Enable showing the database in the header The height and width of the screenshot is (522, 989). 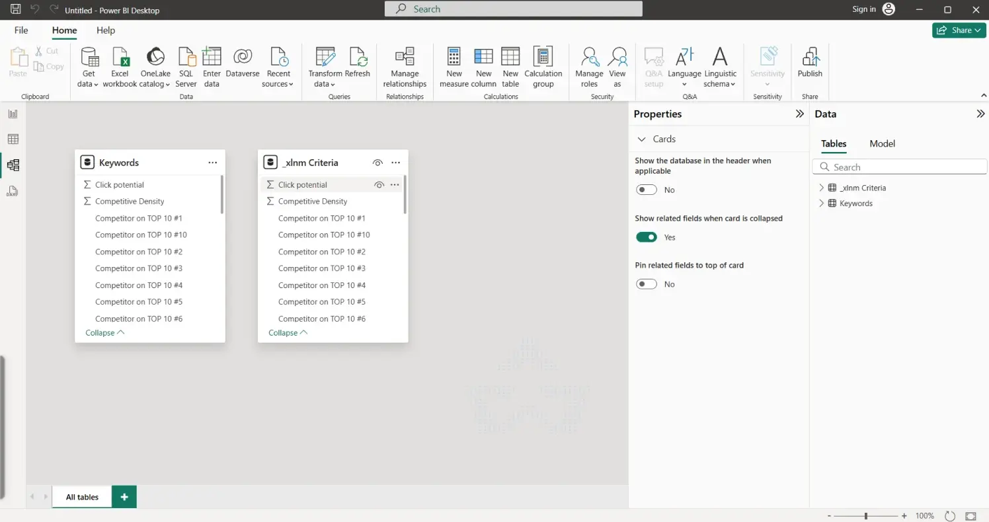pyautogui.click(x=646, y=190)
